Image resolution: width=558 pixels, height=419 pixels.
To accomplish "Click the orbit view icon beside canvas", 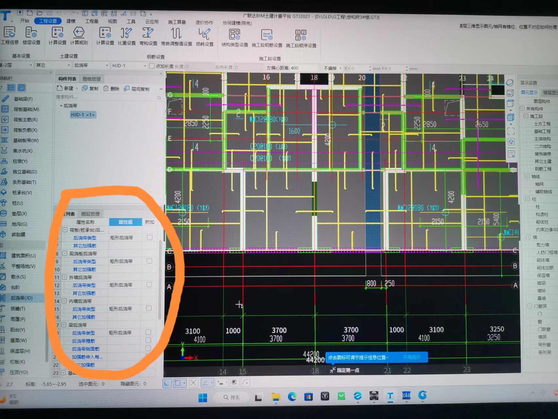I will point(510,83).
